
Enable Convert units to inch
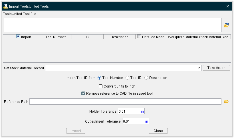tap(100, 86)
